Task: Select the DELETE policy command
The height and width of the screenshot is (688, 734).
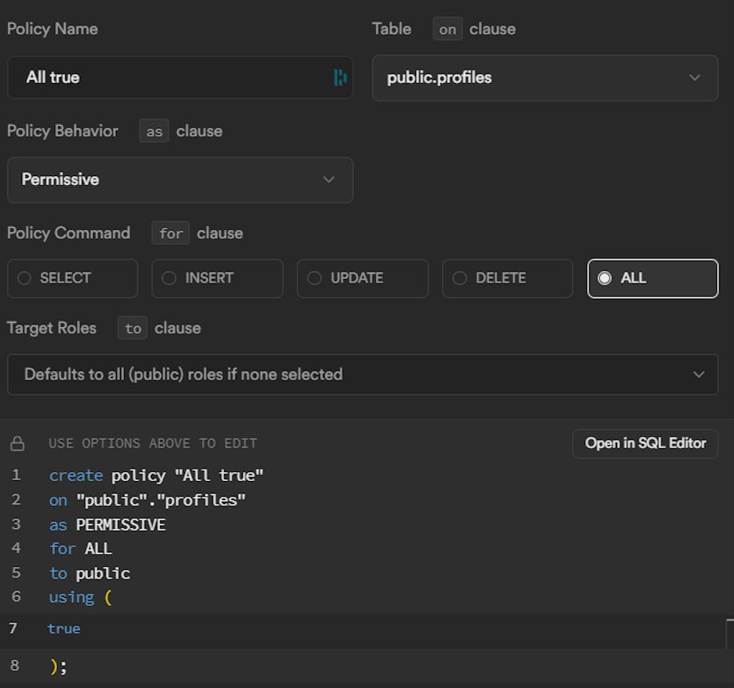Action: 507,278
